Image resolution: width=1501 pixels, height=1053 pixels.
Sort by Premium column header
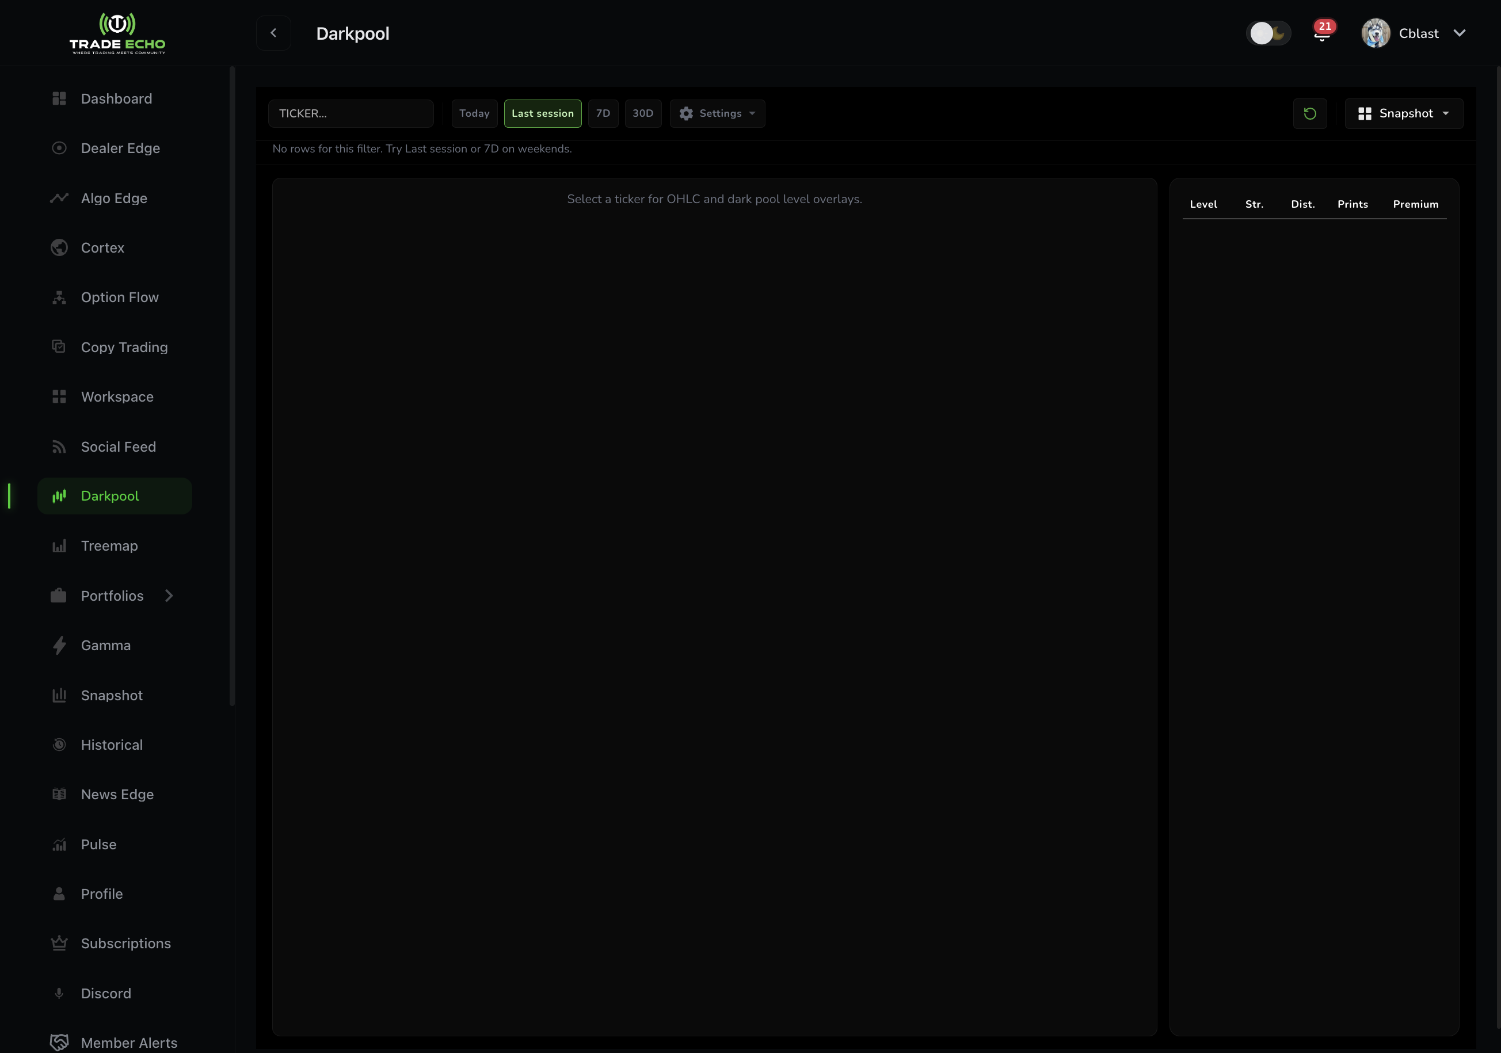coord(1415,205)
